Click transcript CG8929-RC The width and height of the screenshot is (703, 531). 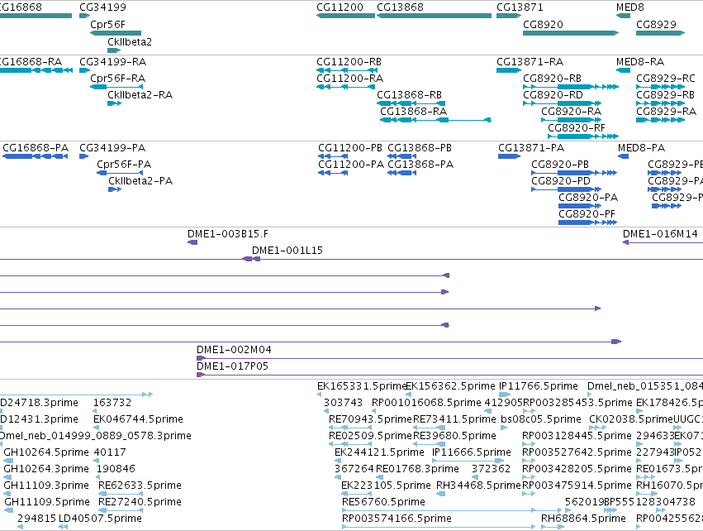tap(660, 87)
